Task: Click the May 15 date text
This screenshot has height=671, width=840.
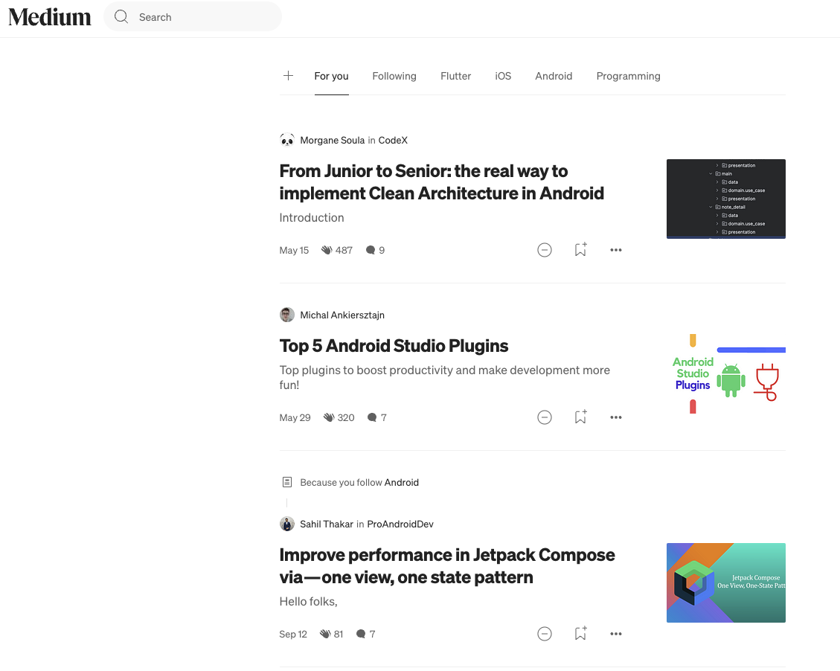Action: [x=294, y=250]
